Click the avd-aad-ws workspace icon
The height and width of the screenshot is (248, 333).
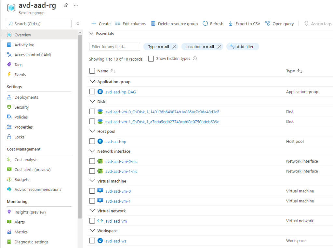(100, 241)
